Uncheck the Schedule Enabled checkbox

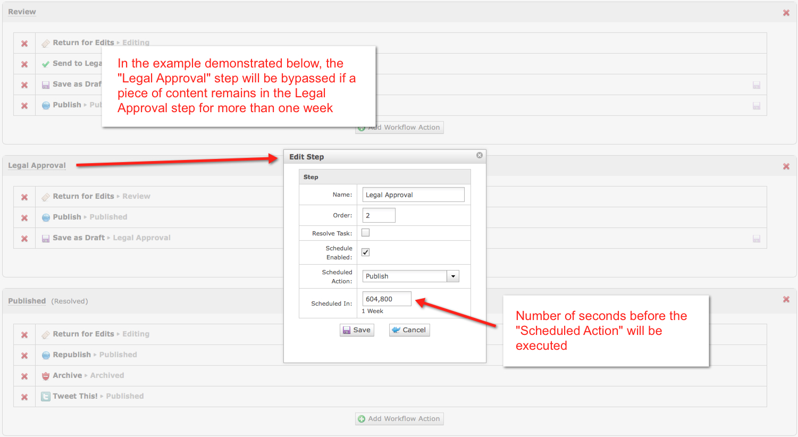pyautogui.click(x=365, y=253)
